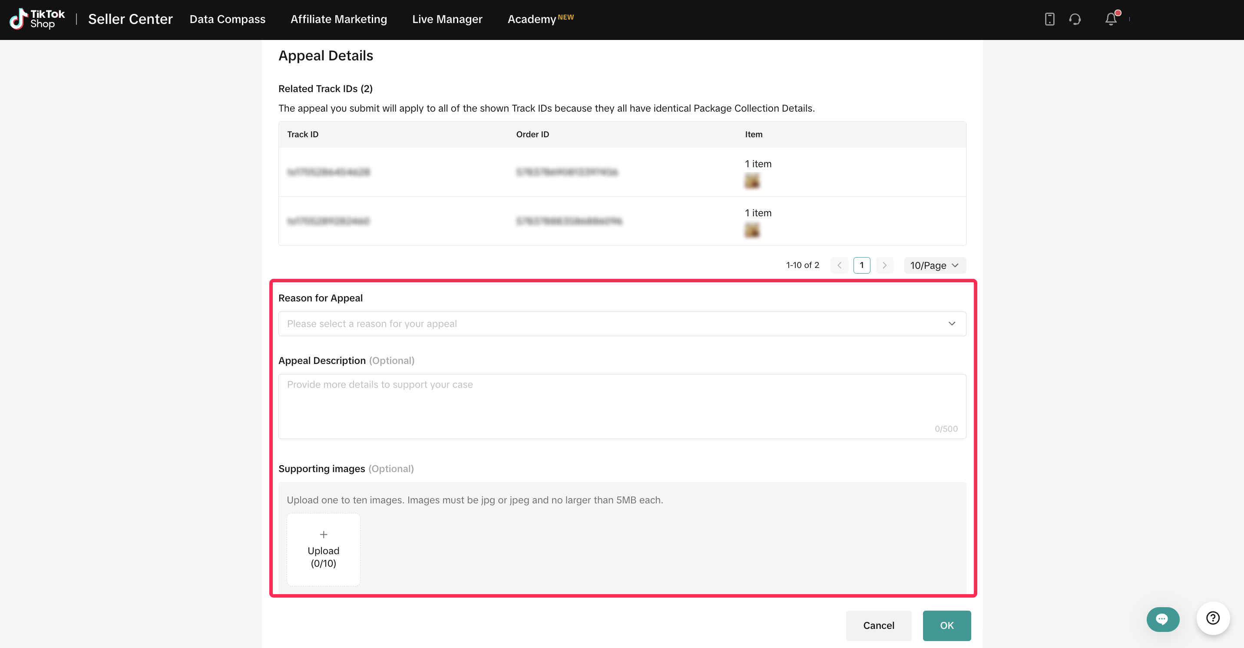
Task: Select page number 1
Action: [x=861, y=265]
